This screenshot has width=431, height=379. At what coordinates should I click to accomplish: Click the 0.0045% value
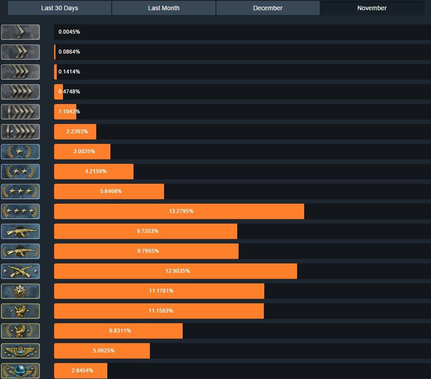[69, 32]
